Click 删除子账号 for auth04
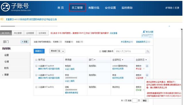Image resolution: width=184 pixels, height=105 pixels. 43,69
